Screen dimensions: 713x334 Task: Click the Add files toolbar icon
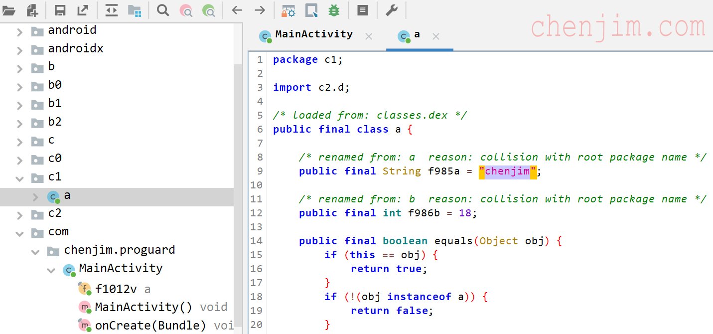[32, 10]
